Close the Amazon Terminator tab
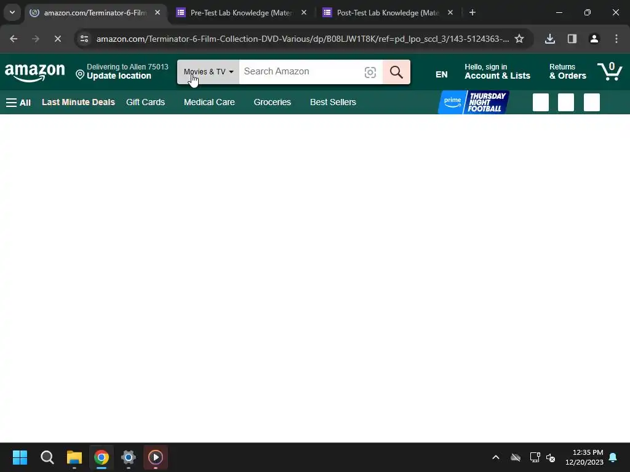 (157, 13)
